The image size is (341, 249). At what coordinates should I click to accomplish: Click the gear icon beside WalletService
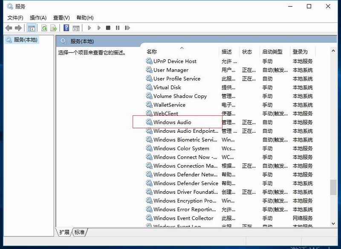[149, 104]
